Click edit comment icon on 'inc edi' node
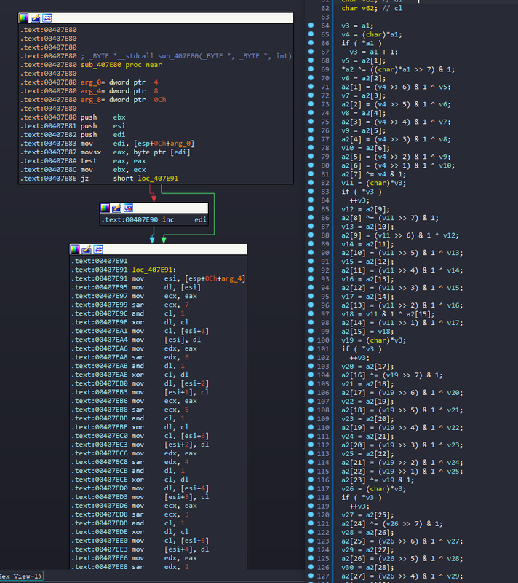Viewport: 518px width, 583px height. coord(116,208)
